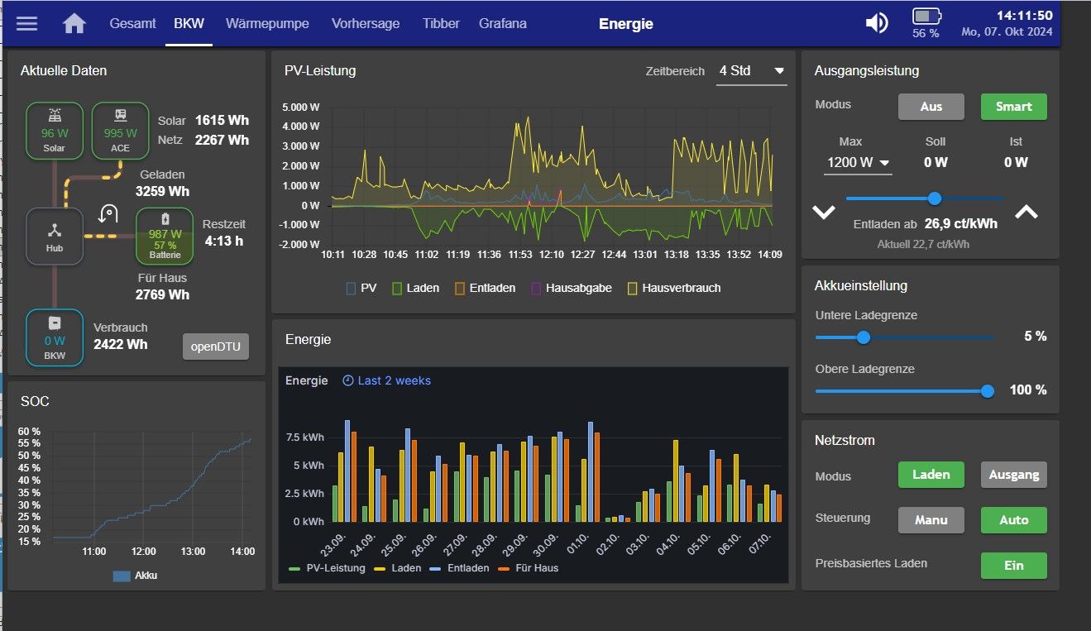The height and width of the screenshot is (631, 1091).
Task: Toggle Entladen series in Energie chart legend
Action: (x=460, y=568)
